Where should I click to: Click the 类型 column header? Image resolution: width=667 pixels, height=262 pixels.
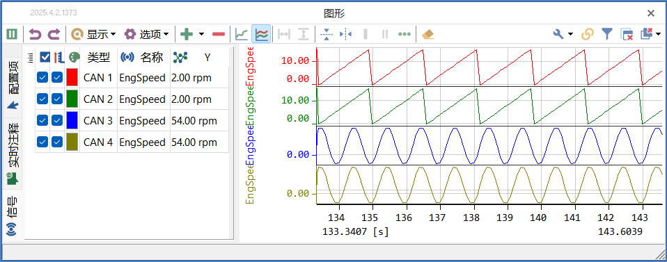point(99,57)
